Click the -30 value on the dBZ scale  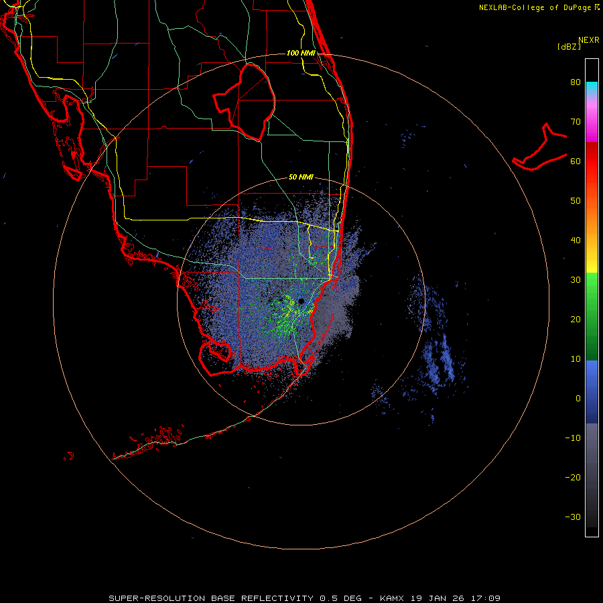(x=573, y=517)
